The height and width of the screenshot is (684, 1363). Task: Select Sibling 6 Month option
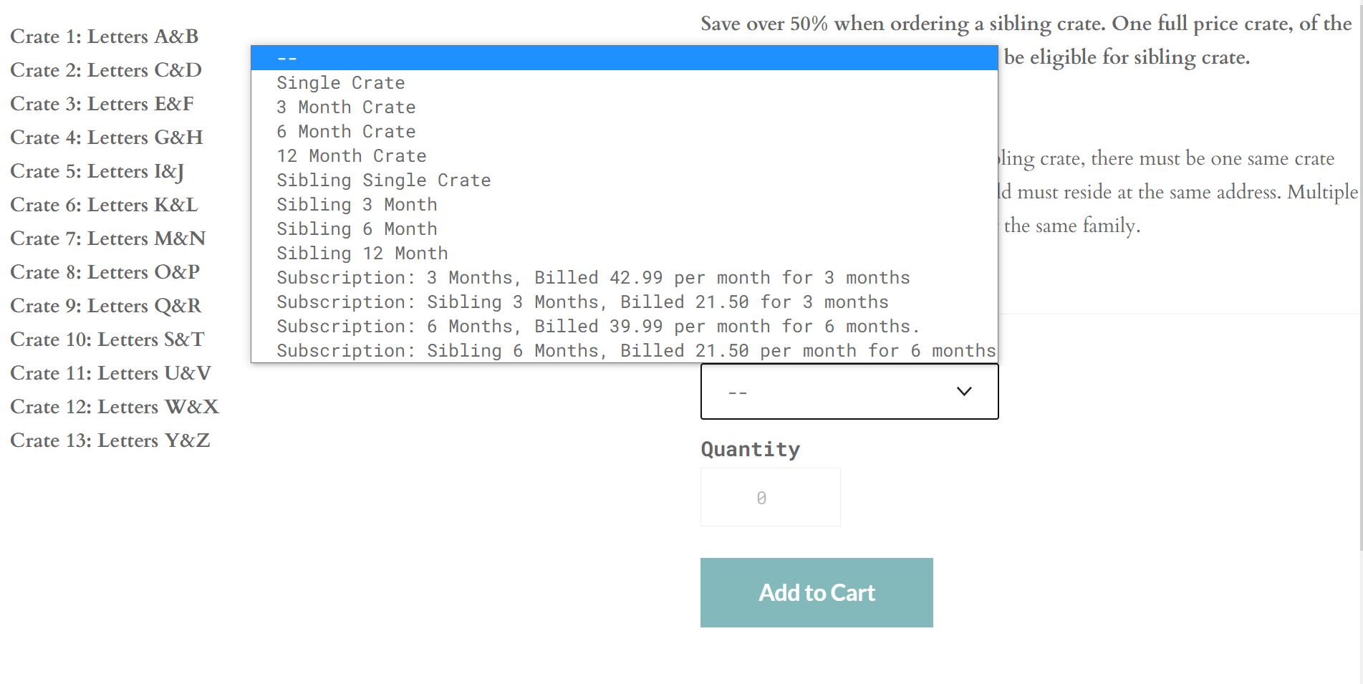pos(357,229)
